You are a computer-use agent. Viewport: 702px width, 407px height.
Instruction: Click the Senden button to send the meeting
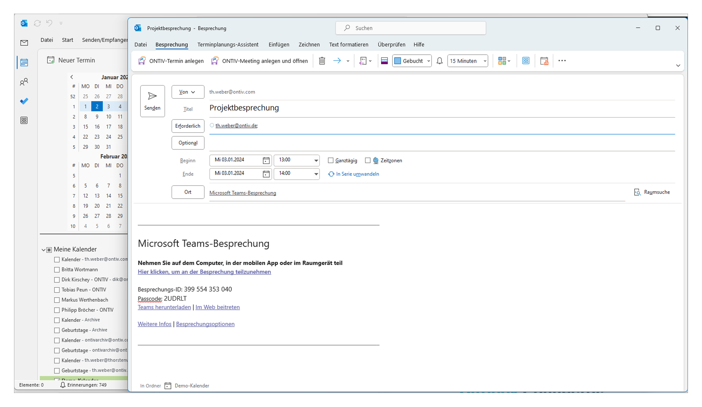152,101
